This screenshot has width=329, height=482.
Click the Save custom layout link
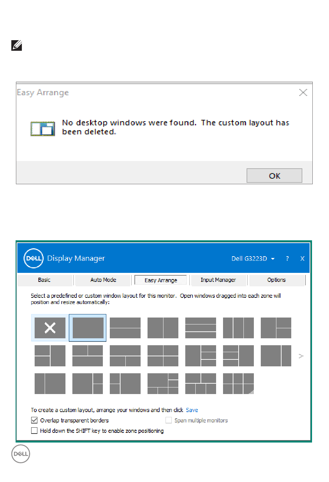tap(192, 410)
